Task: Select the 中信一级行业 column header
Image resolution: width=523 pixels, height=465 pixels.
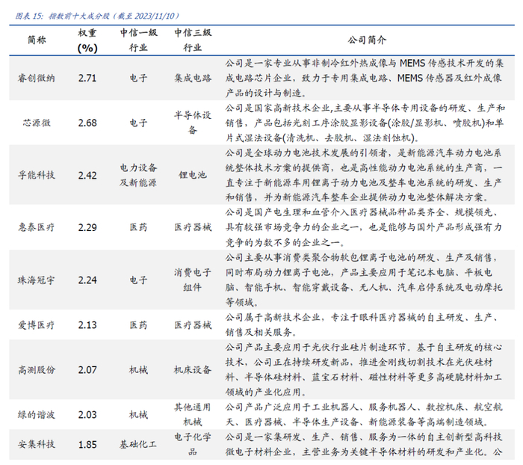Action: (138, 40)
